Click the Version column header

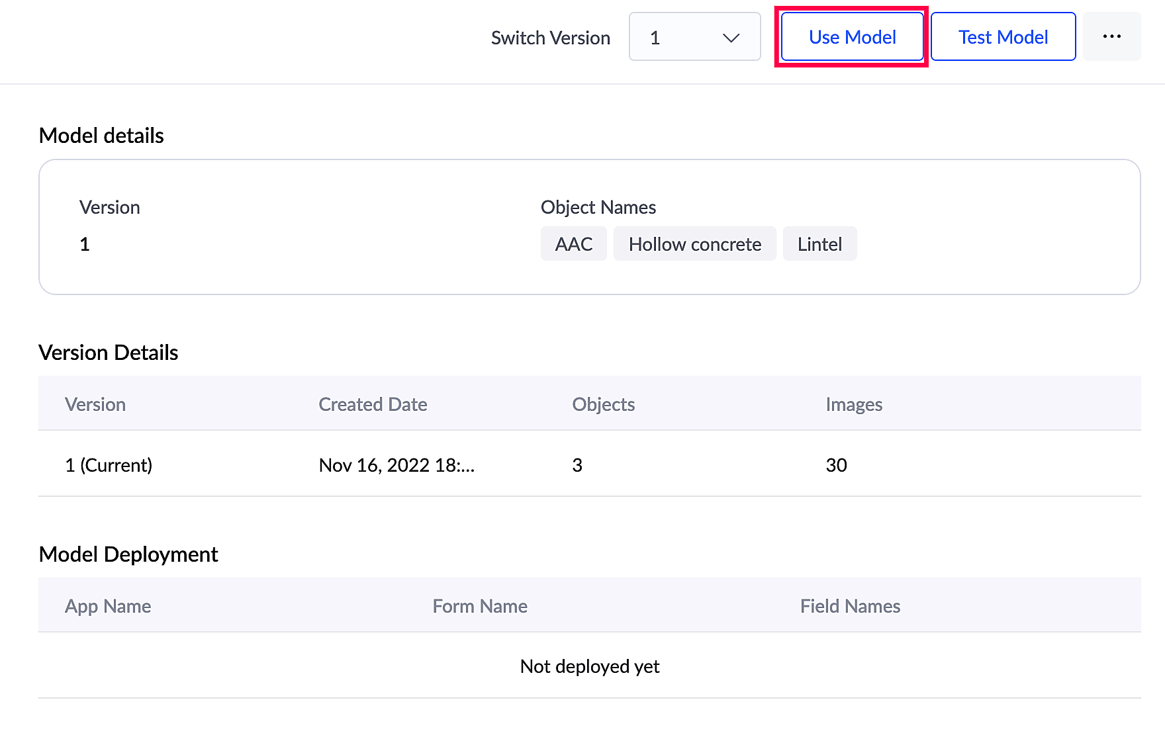(95, 404)
